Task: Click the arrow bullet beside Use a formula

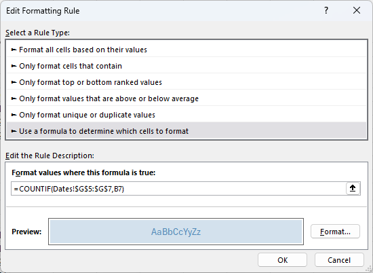Action: [14, 131]
